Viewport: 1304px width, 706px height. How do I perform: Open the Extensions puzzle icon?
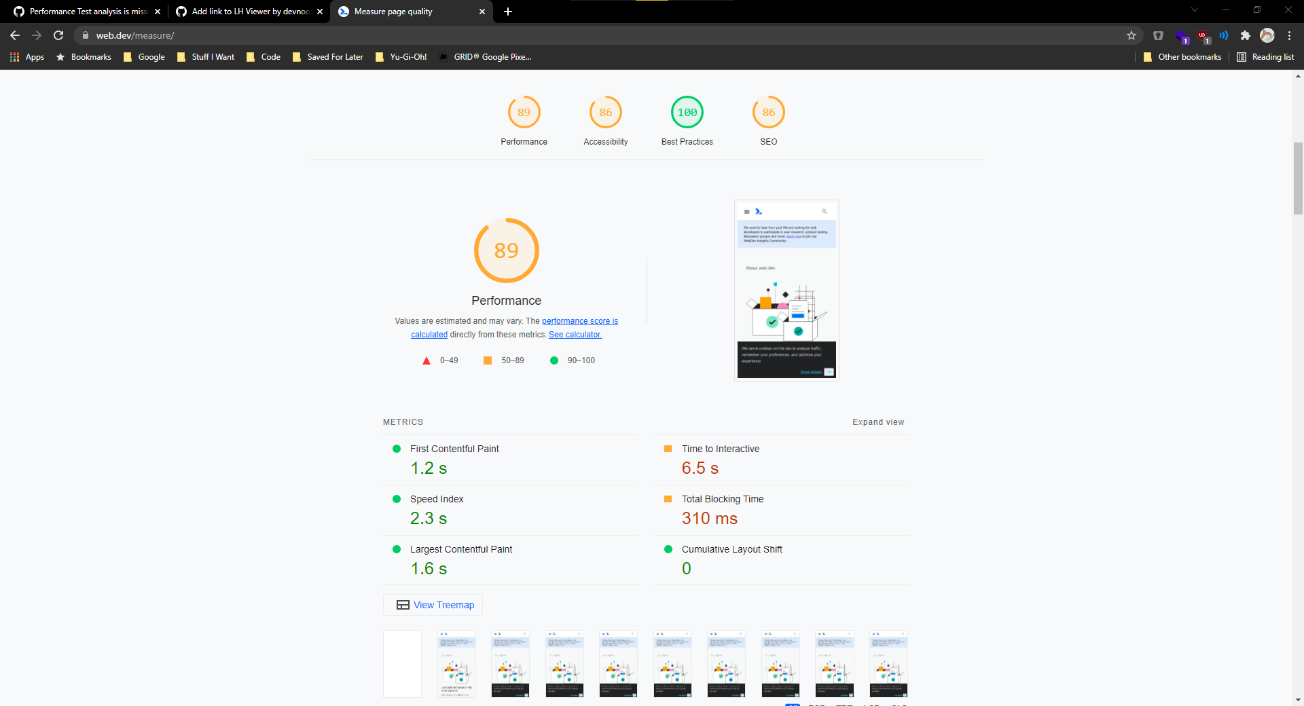1246,35
